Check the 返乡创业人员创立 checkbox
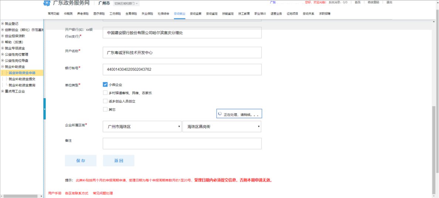Viewport: 439px width, 198px height. 105,101
